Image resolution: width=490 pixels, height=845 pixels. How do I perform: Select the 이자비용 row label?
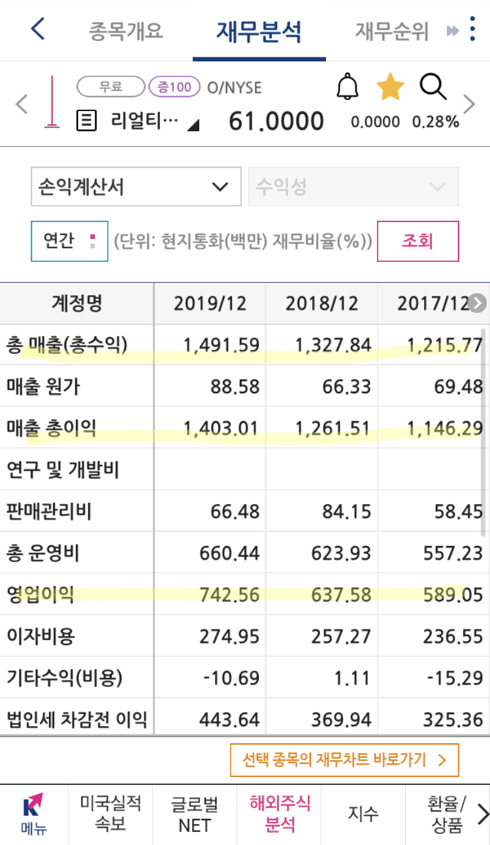pyautogui.click(x=40, y=636)
